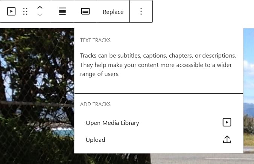Screen dimensions: 254x164
Task: Toggle the Text tracks captions button
Action: [x=85, y=11]
